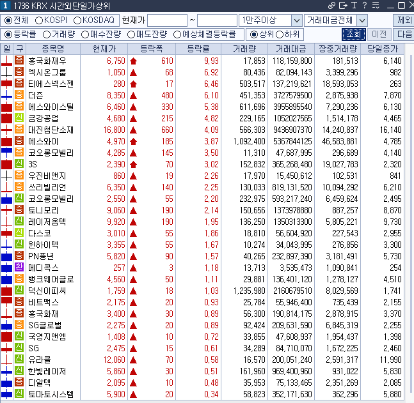Viewport: 414px width, 403px height.
Task: Select the 매도잔량 radio button
Action: pos(131,34)
